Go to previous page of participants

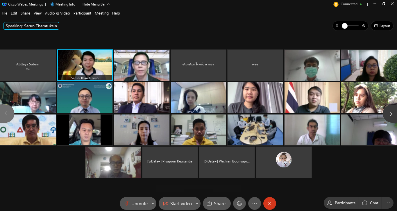[x=6, y=114]
